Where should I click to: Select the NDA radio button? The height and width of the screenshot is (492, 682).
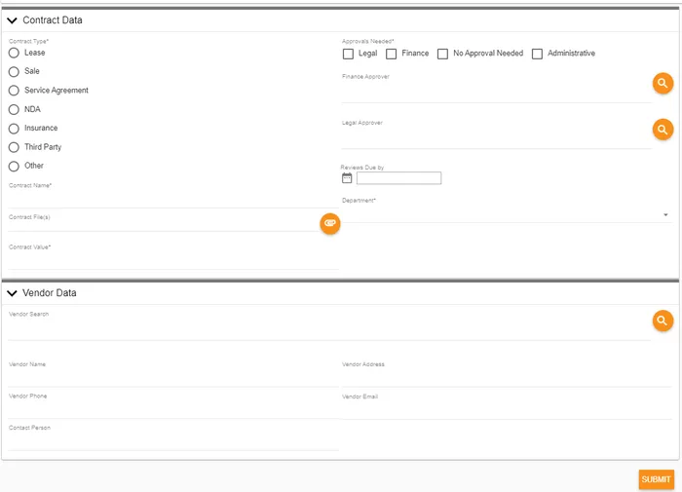click(14, 109)
